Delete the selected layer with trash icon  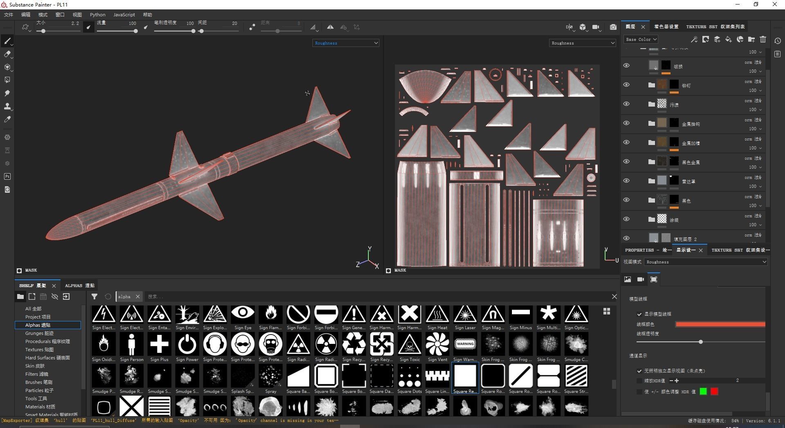[x=763, y=40]
